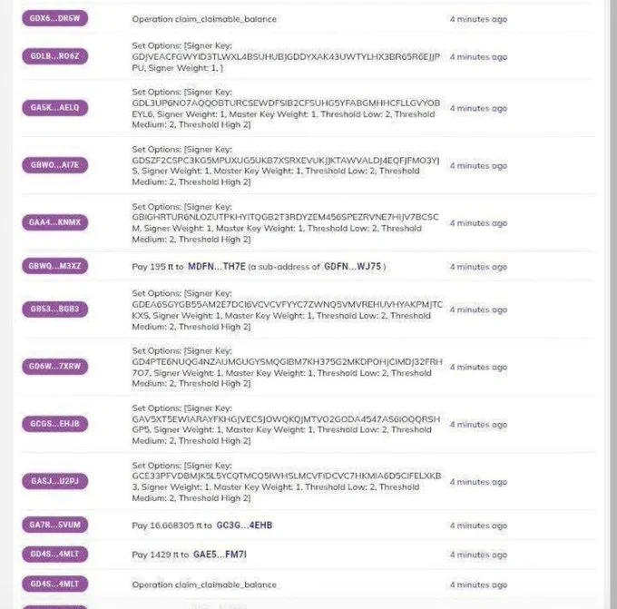The width and height of the screenshot is (617, 609).
Task: View account GB53...BGB3
Action: [54, 309]
